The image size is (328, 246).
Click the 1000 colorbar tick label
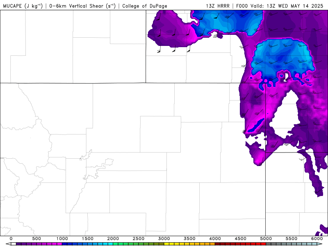tap(62, 239)
